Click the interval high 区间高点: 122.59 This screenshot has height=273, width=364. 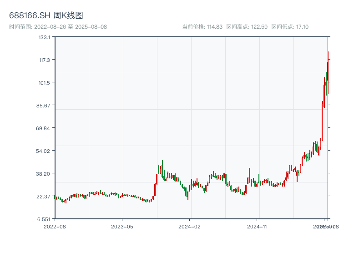tap(247, 27)
